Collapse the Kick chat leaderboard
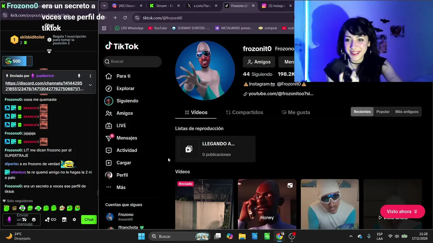Viewport: 433px width, 243px height. (49, 51)
